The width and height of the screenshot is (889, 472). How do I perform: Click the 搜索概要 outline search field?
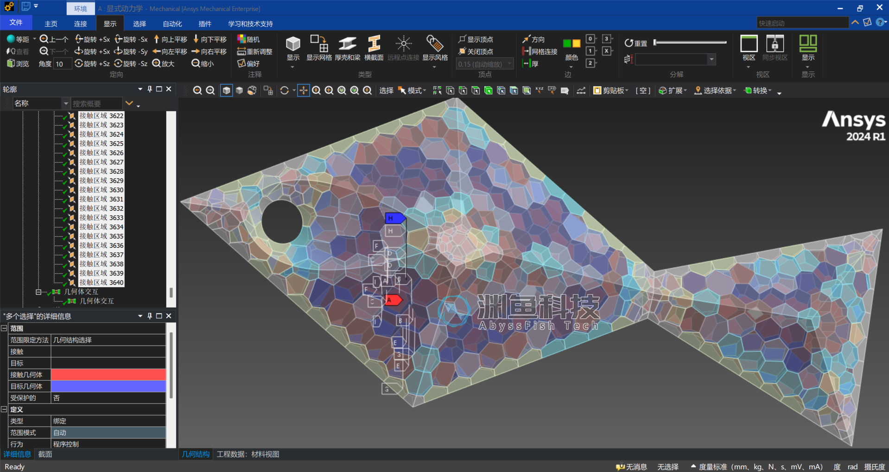pos(97,104)
